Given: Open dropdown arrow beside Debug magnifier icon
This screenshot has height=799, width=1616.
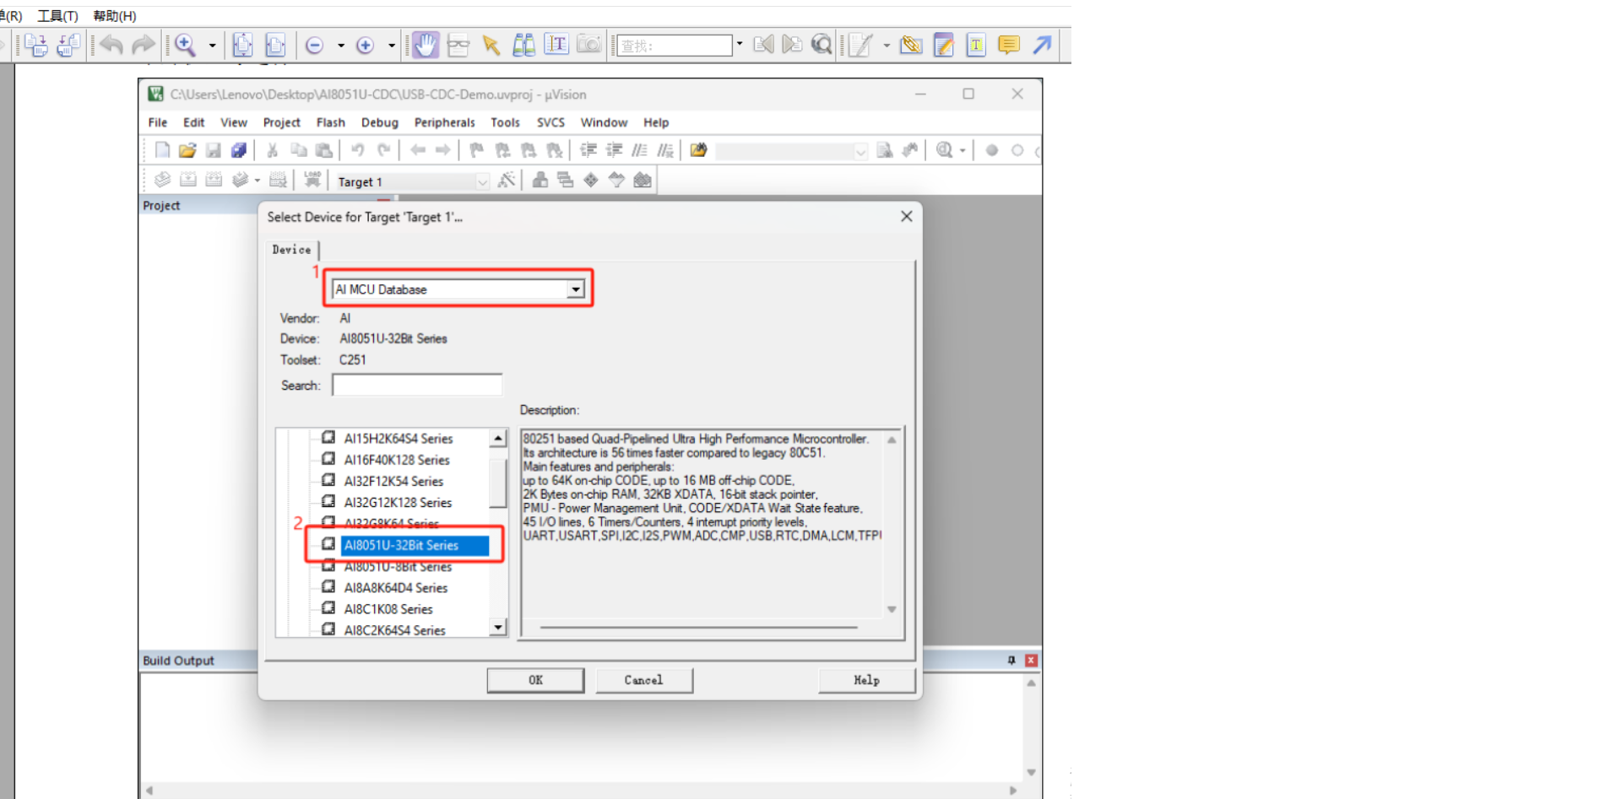Looking at the screenshot, I should (x=963, y=151).
